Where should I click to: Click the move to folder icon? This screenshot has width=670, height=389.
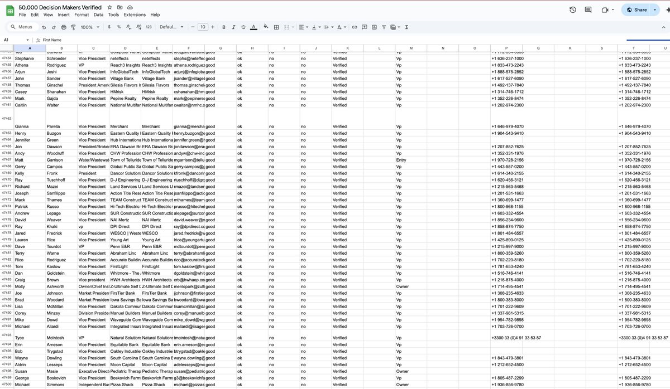point(119,6)
